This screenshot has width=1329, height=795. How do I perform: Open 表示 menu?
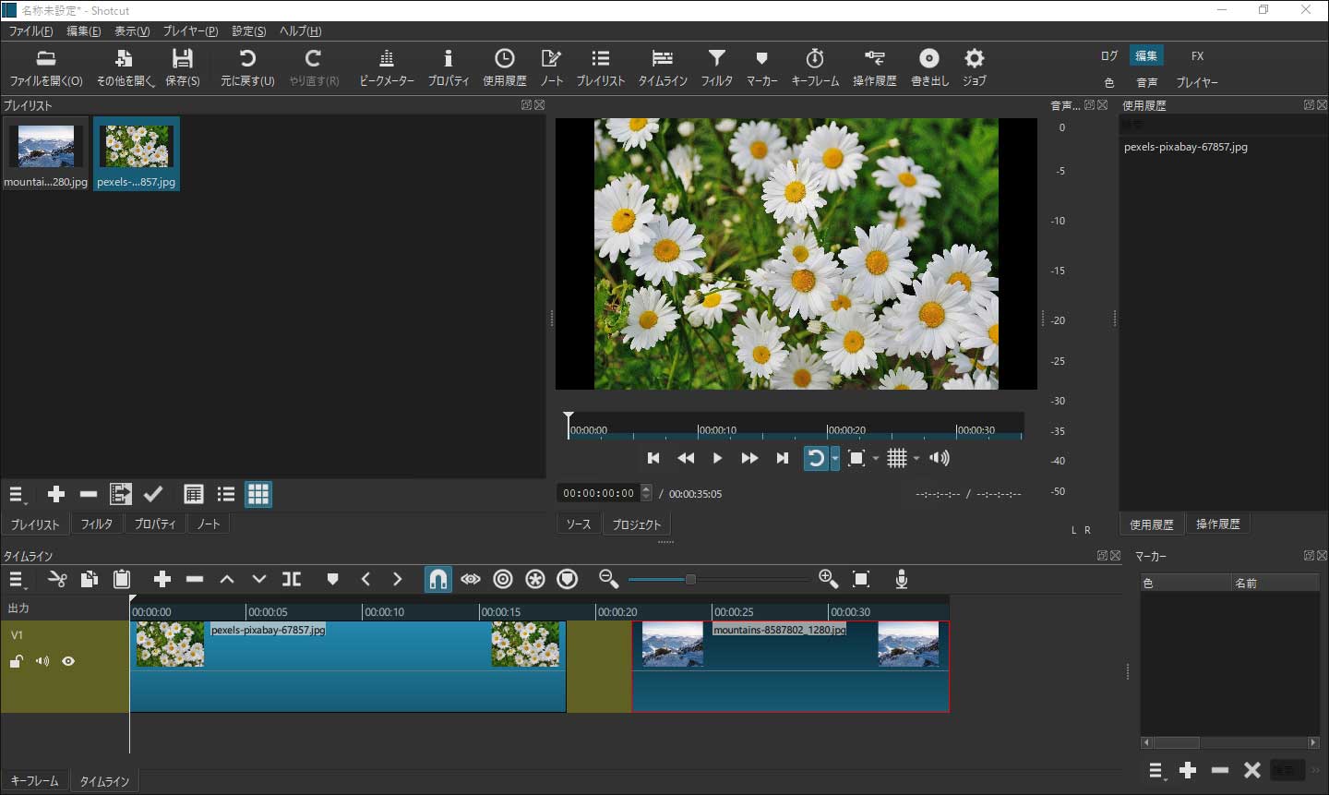click(x=132, y=30)
